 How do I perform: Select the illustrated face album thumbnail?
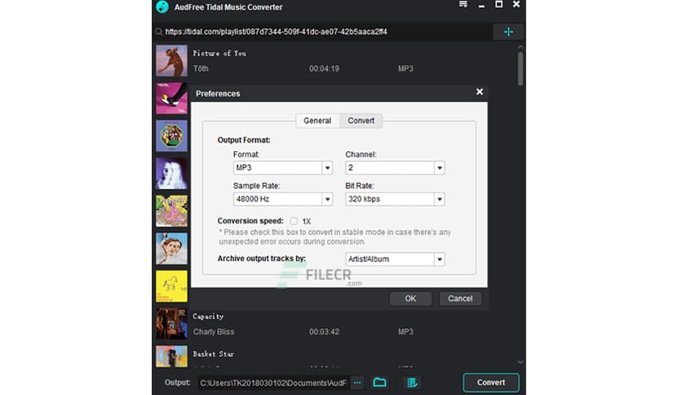pyautogui.click(x=172, y=248)
